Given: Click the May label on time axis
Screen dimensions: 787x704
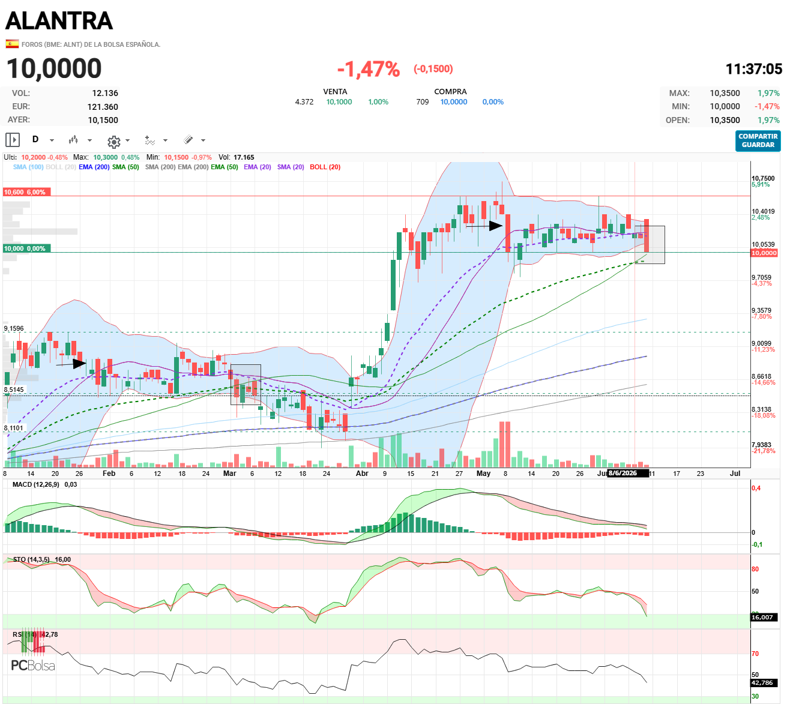Looking at the screenshot, I should point(483,474).
